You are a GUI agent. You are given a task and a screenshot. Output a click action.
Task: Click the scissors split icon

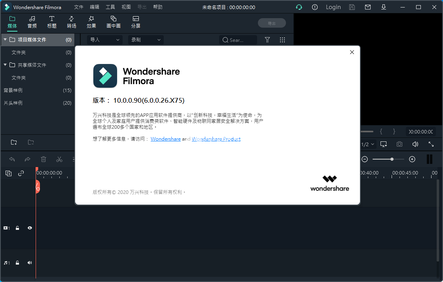tap(59, 159)
